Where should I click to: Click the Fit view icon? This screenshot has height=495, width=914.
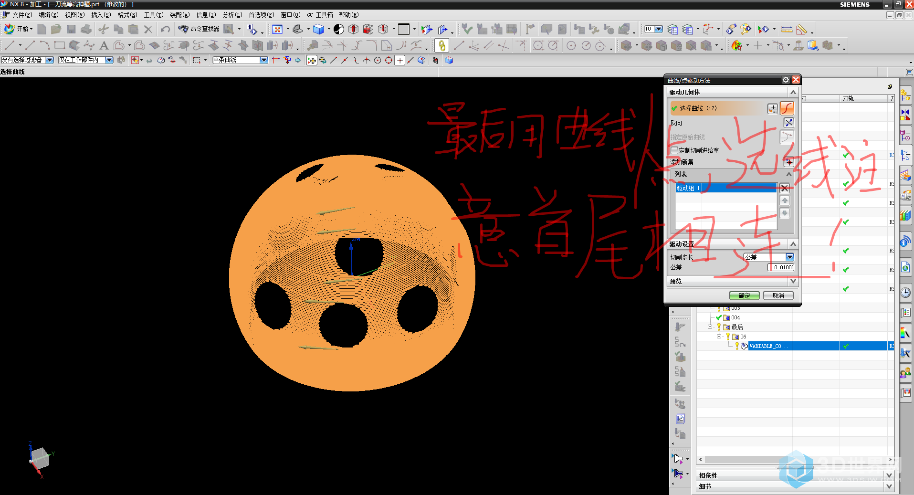[277, 29]
